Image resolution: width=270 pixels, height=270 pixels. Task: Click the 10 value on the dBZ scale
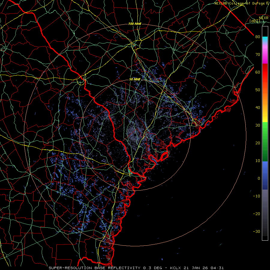pyautogui.click(x=258, y=161)
